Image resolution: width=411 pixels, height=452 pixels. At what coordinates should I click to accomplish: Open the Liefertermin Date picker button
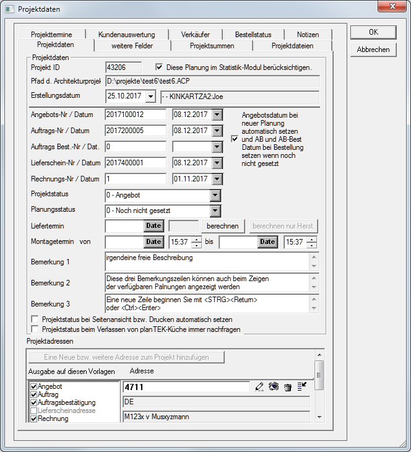click(x=153, y=226)
